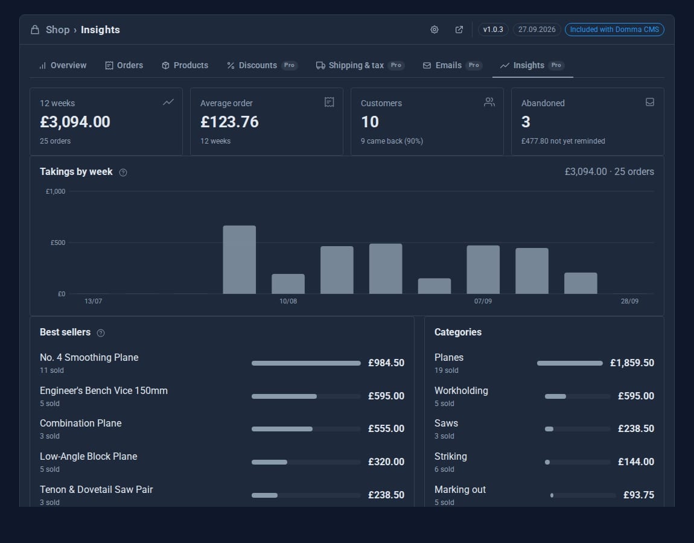694x543 pixels.
Task: Click the shop bag icon in the header
Action: tap(35, 30)
